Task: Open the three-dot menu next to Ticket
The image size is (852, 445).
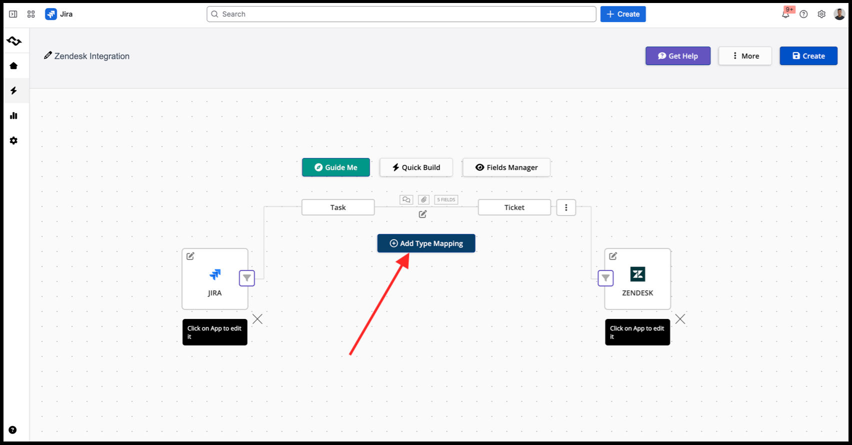Action: click(566, 207)
